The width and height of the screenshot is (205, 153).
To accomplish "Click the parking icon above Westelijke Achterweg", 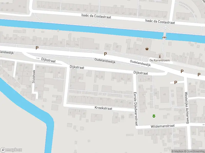I will point(182,71).
